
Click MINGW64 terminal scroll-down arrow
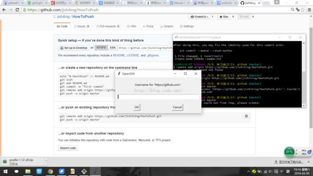coord(304,106)
